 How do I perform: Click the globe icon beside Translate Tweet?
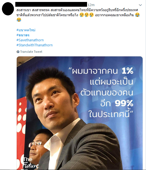pyautogui.click(x=18, y=52)
